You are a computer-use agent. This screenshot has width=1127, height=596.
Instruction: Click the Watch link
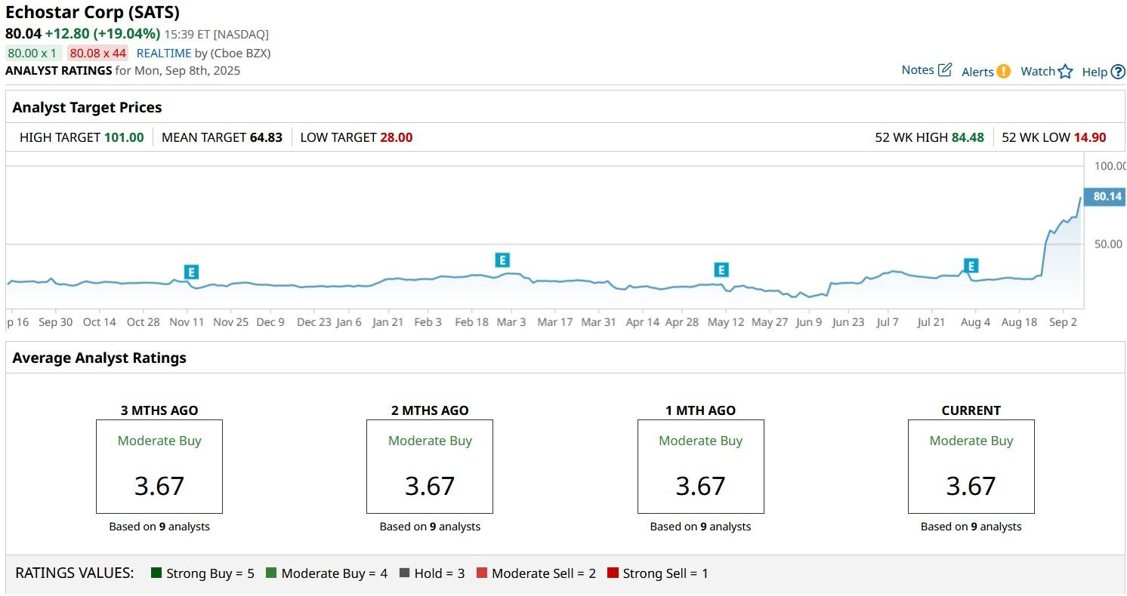pos(1038,71)
